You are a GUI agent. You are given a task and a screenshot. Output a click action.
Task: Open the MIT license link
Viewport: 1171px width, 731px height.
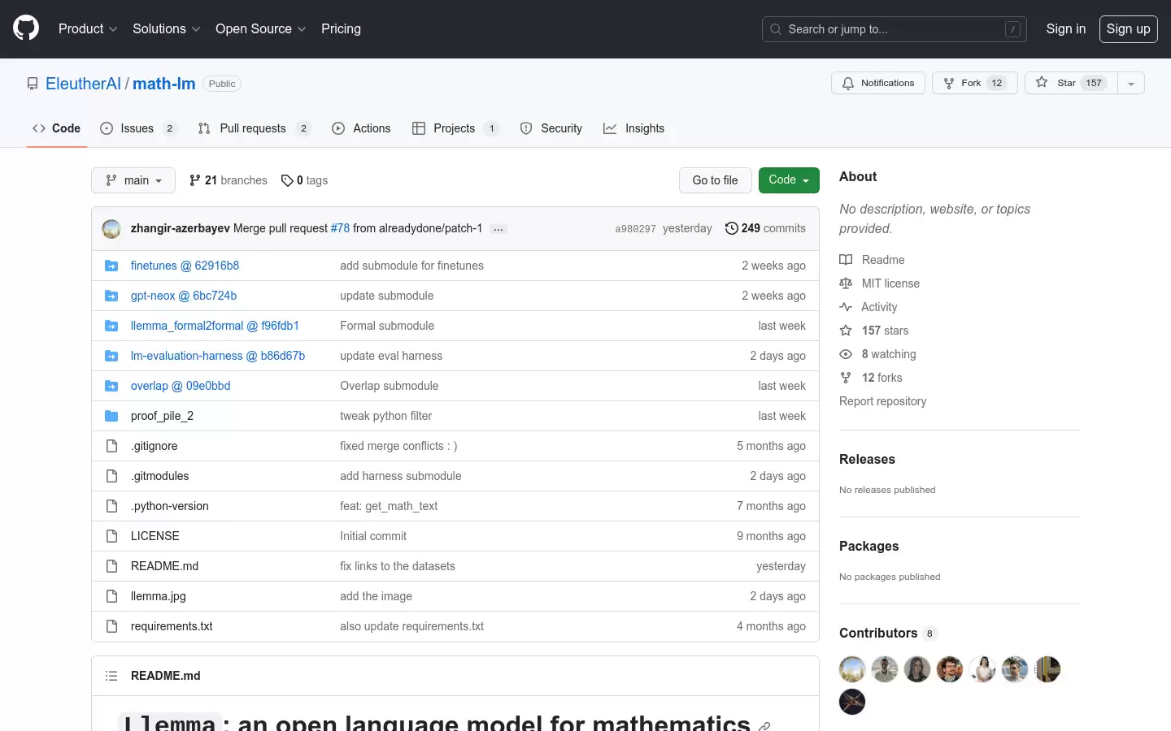point(890,283)
